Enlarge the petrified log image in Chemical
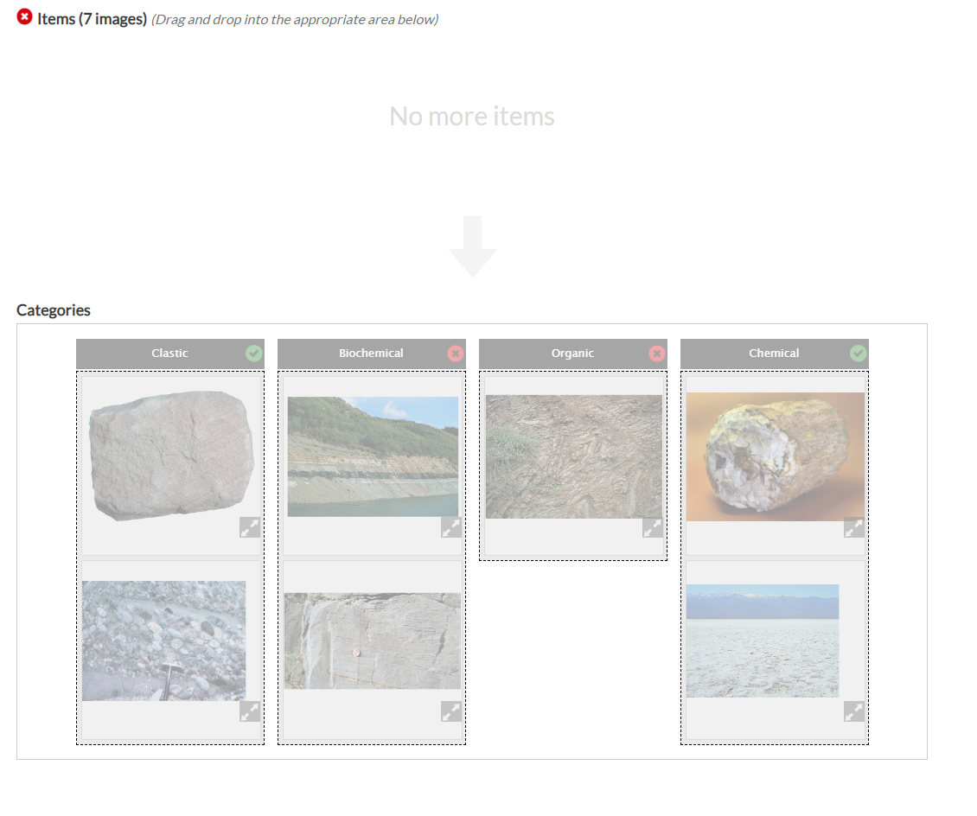This screenshot has height=816, width=977. coord(854,527)
